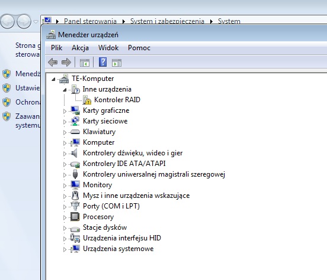Click the Menedżer urządzeń title bar icon
This screenshot has height=280, width=327.
[x=51, y=34]
